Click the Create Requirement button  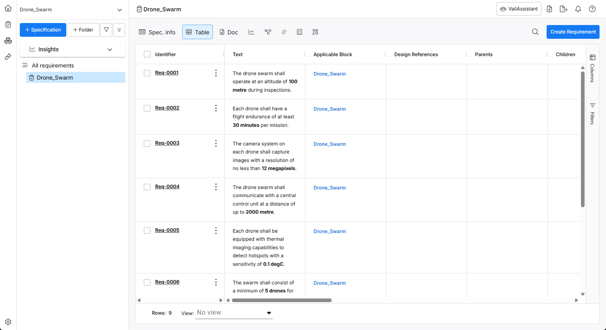click(573, 32)
